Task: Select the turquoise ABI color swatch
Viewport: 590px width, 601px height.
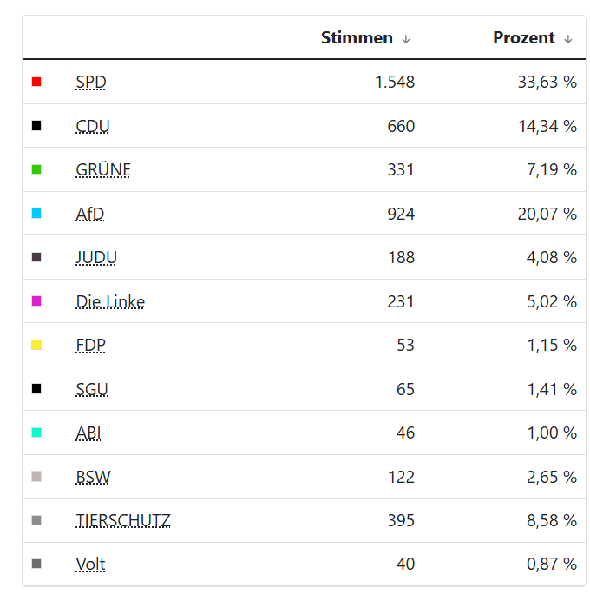Action: (36, 433)
